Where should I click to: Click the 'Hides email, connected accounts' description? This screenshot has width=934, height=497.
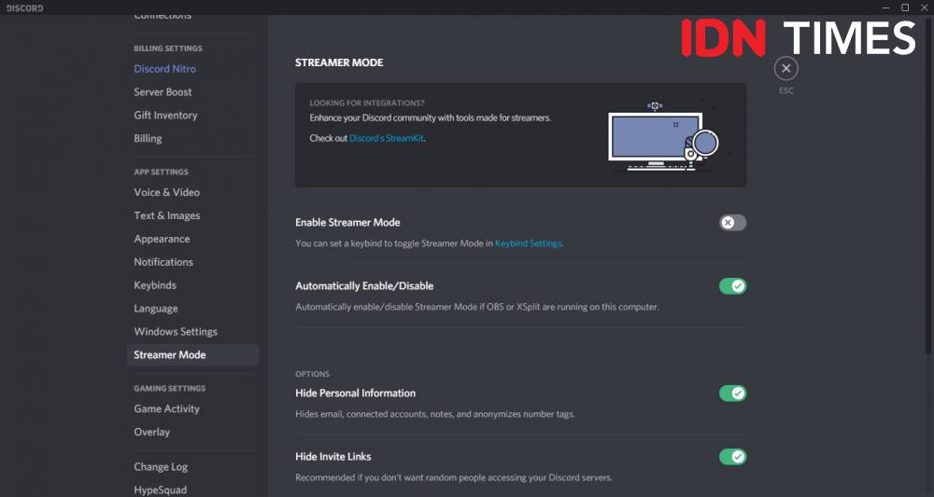pyautogui.click(x=435, y=414)
